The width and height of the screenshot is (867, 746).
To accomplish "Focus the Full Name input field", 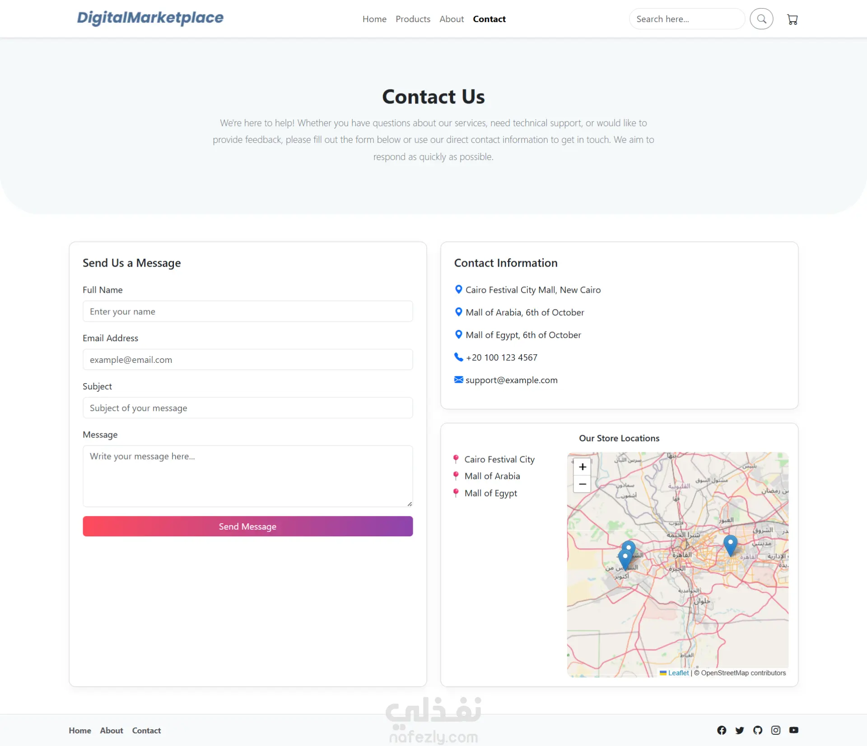I will click(x=247, y=311).
